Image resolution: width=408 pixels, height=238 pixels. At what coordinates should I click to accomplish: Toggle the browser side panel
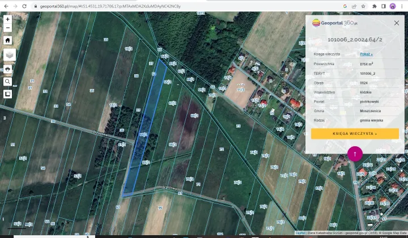384,6
